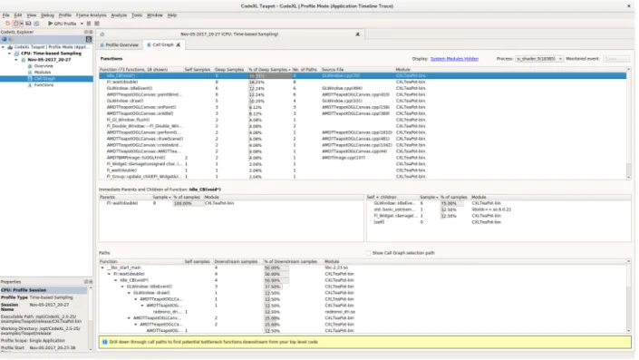The height and width of the screenshot is (360, 639).
Task: Select Functions in the explorer tree
Action: coord(44,85)
